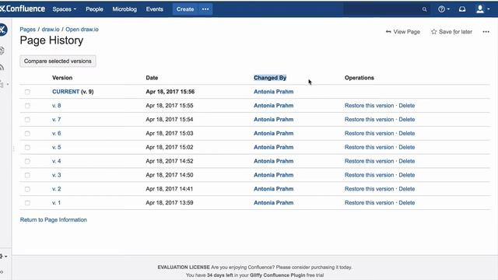The height and width of the screenshot is (280, 498).
Task: Click Compare selected versions button
Action: [x=58, y=61]
